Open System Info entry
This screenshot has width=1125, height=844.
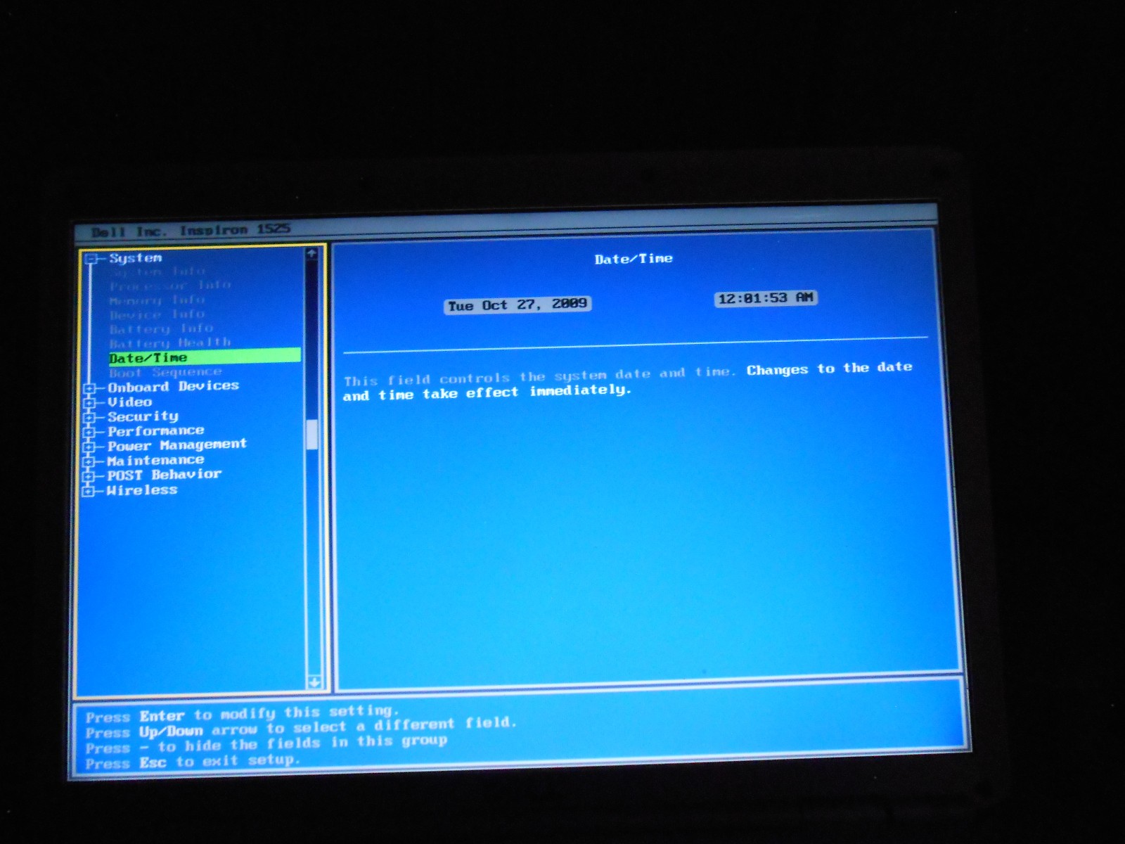point(159,271)
